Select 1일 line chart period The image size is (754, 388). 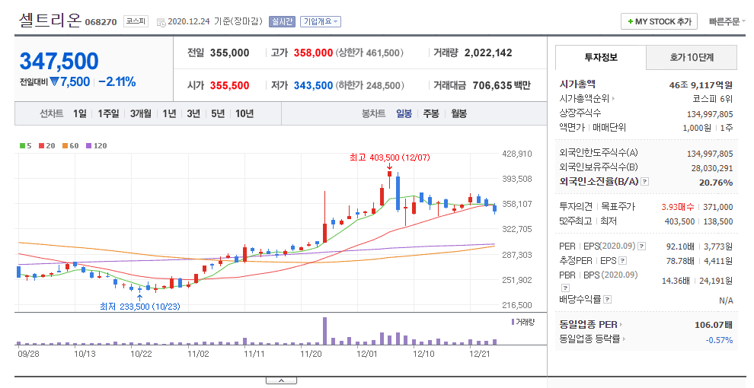(x=80, y=114)
